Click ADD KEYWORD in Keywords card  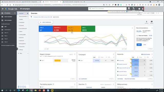(146, 54)
